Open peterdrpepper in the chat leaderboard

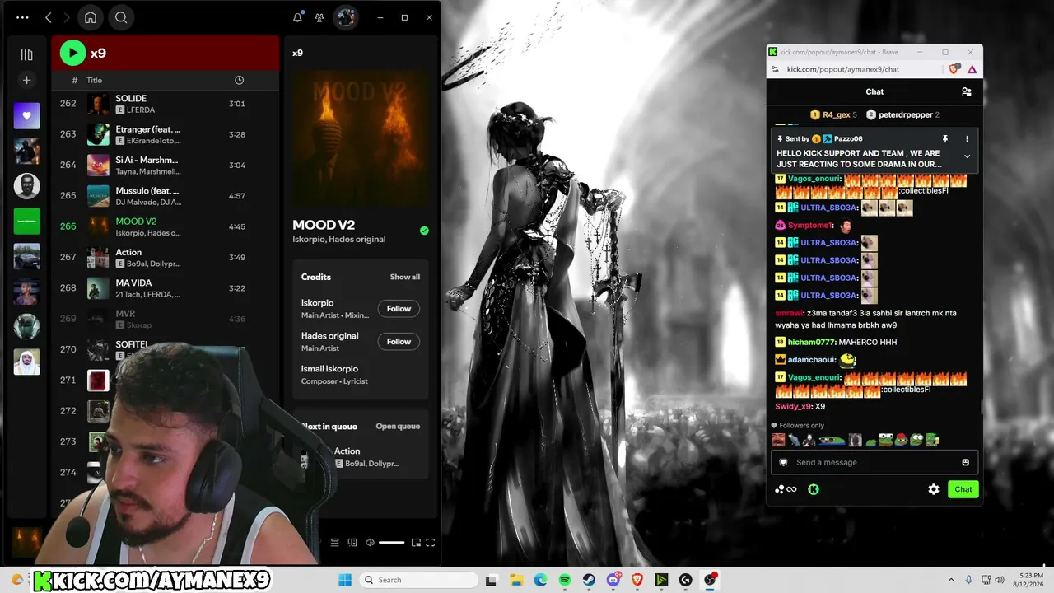(902, 114)
